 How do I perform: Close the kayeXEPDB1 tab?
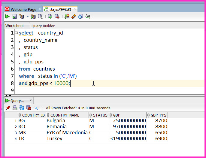click(75, 9)
